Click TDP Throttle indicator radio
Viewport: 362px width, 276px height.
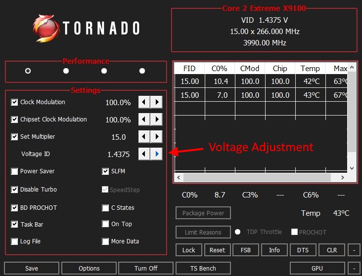tap(237, 232)
